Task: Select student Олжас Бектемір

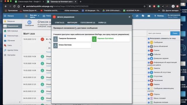Action: point(72,45)
